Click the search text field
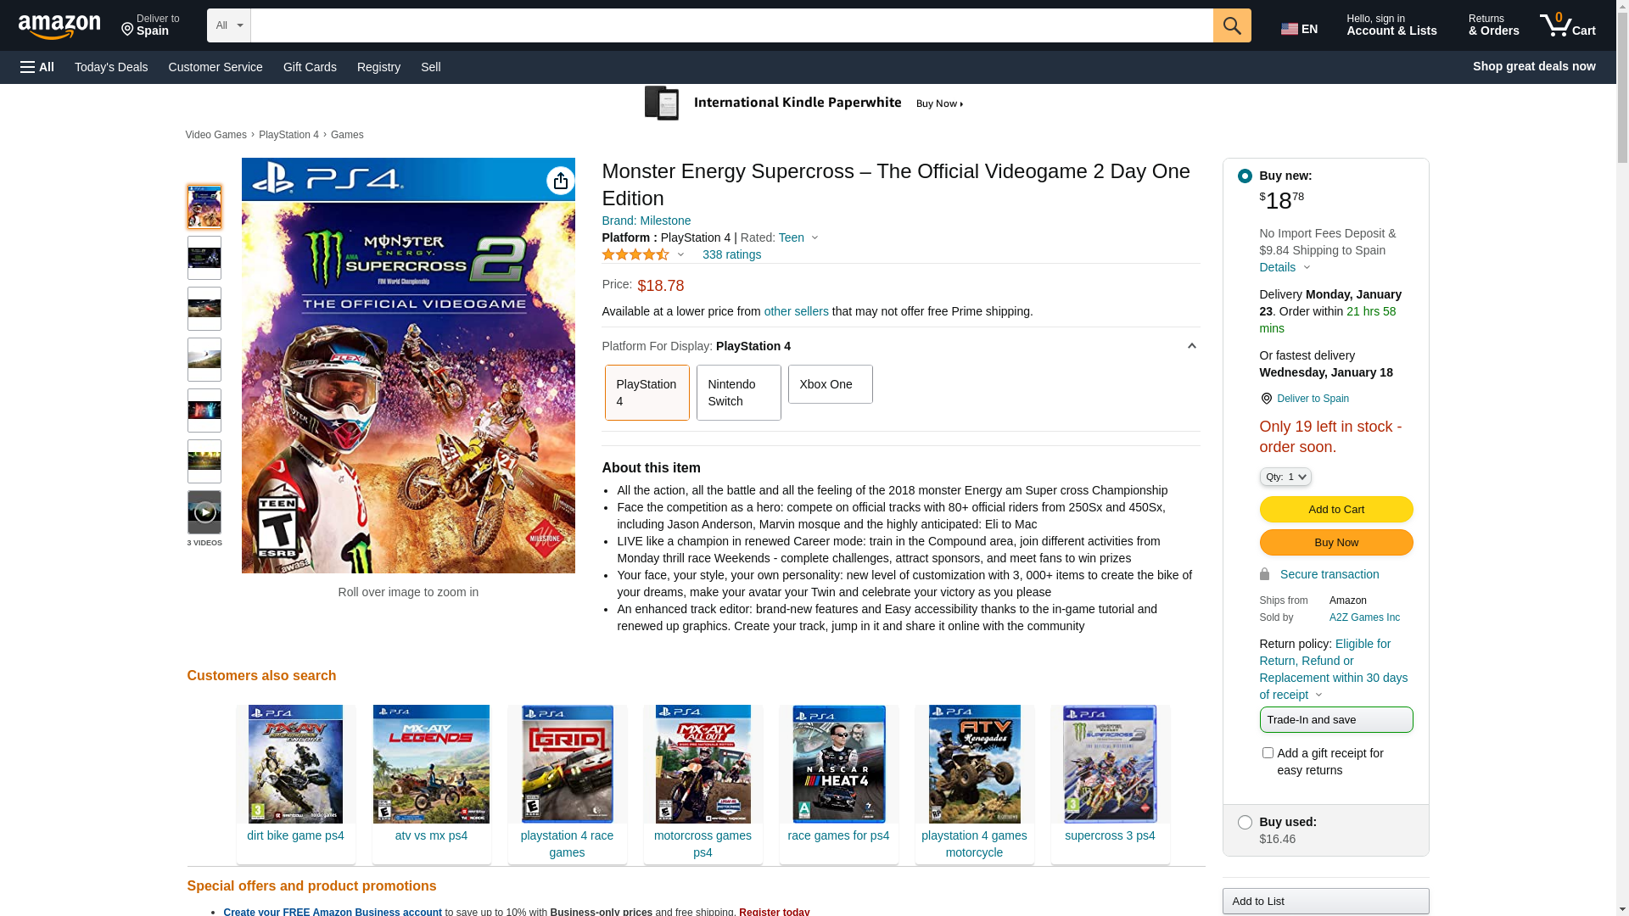 click(731, 25)
